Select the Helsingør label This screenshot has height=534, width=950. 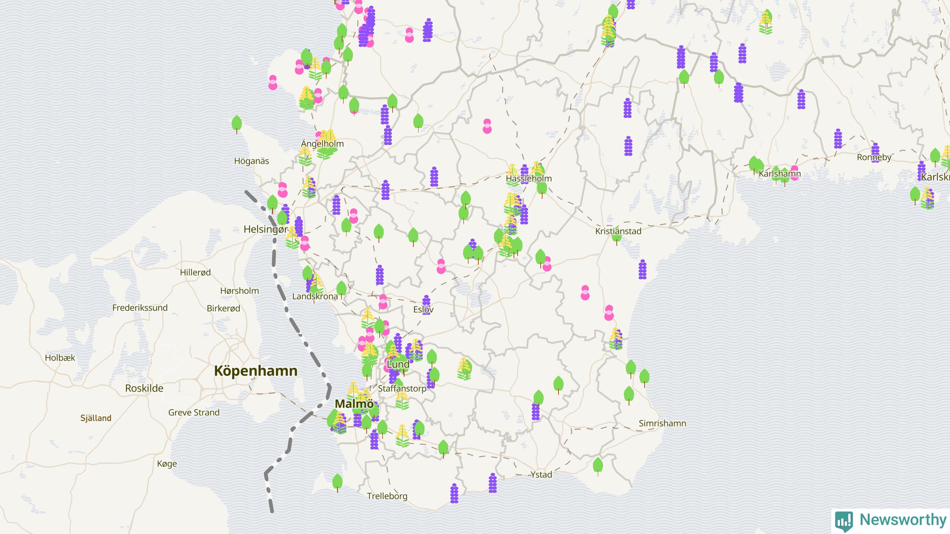point(265,230)
